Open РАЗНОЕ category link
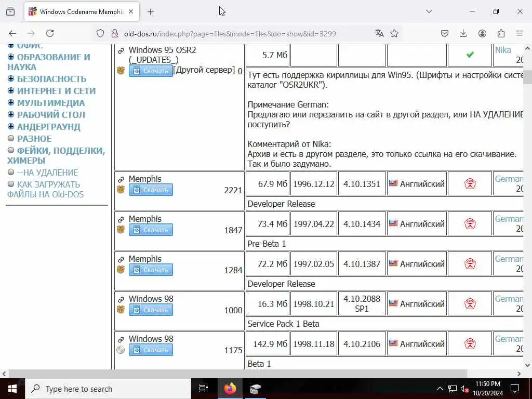 [34, 139]
